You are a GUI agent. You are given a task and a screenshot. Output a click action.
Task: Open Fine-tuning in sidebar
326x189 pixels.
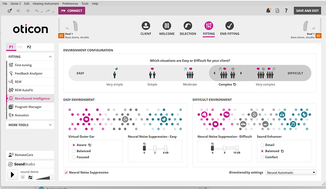coord(30,65)
